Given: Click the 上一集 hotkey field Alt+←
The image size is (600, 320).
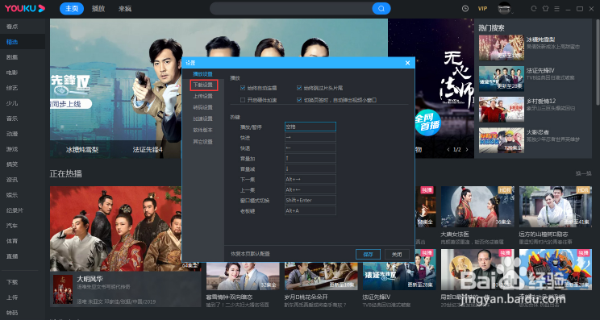Looking at the screenshot, I should [x=310, y=189].
